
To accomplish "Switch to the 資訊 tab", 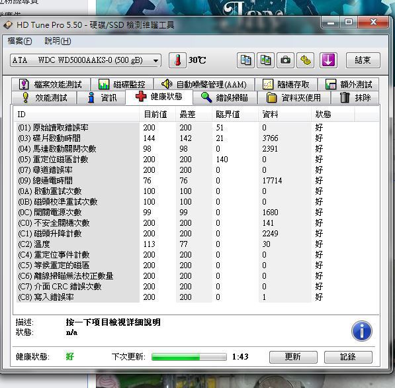I will pyautogui.click(x=101, y=97).
